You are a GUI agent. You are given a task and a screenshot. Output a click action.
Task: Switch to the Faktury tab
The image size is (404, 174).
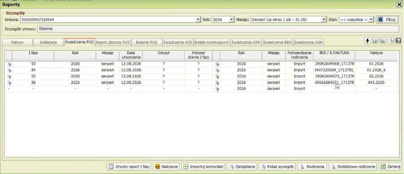[x=17, y=42]
